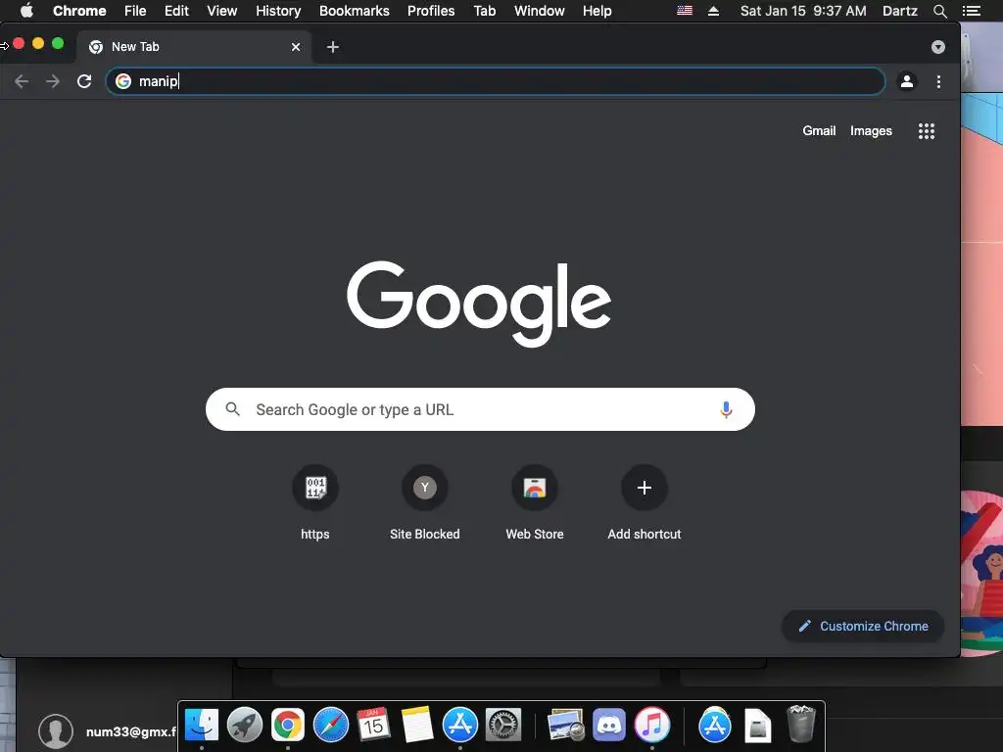The image size is (1003, 752).
Task: Open Preview app in the Dock
Action: 566,726
